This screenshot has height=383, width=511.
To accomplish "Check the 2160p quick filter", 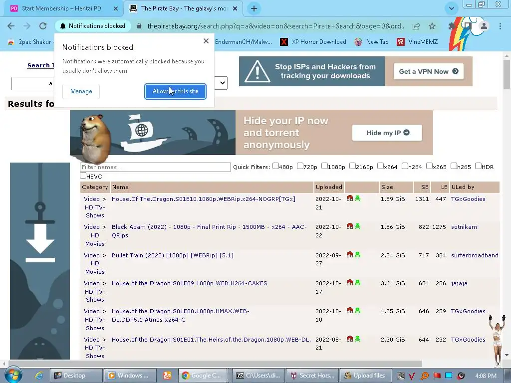I will click(352, 166).
